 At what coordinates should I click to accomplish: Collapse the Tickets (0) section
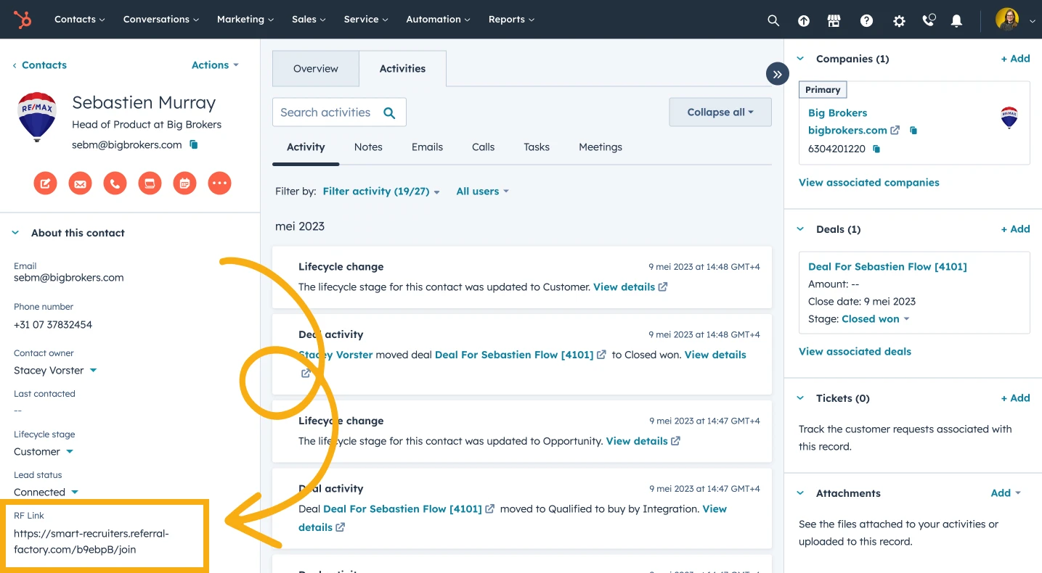[x=801, y=398]
